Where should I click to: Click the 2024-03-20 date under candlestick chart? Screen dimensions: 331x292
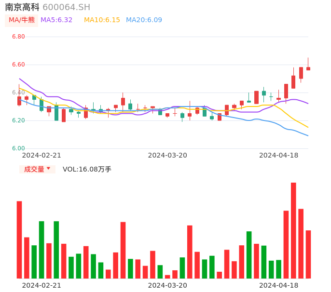tap(167, 155)
